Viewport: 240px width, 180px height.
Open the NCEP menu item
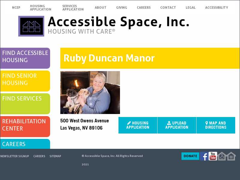[x=16, y=7]
